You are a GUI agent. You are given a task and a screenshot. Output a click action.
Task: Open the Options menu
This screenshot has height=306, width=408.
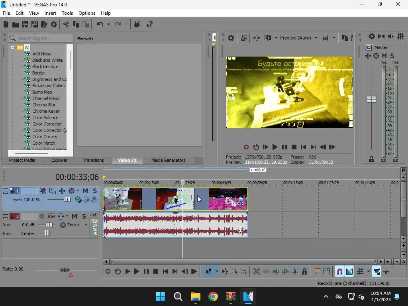pos(86,13)
